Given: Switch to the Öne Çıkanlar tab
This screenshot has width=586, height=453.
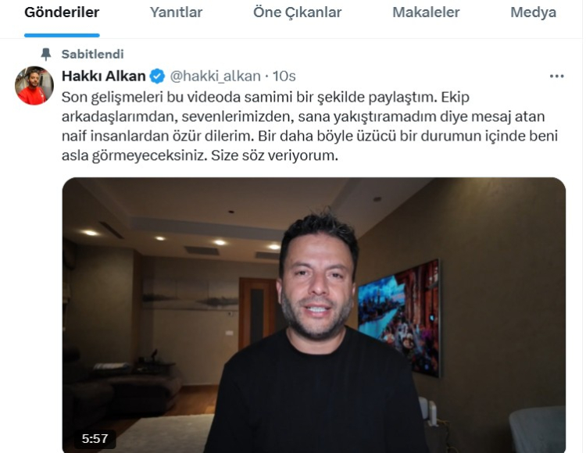Looking at the screenshot, I should (x=298, y=12).
